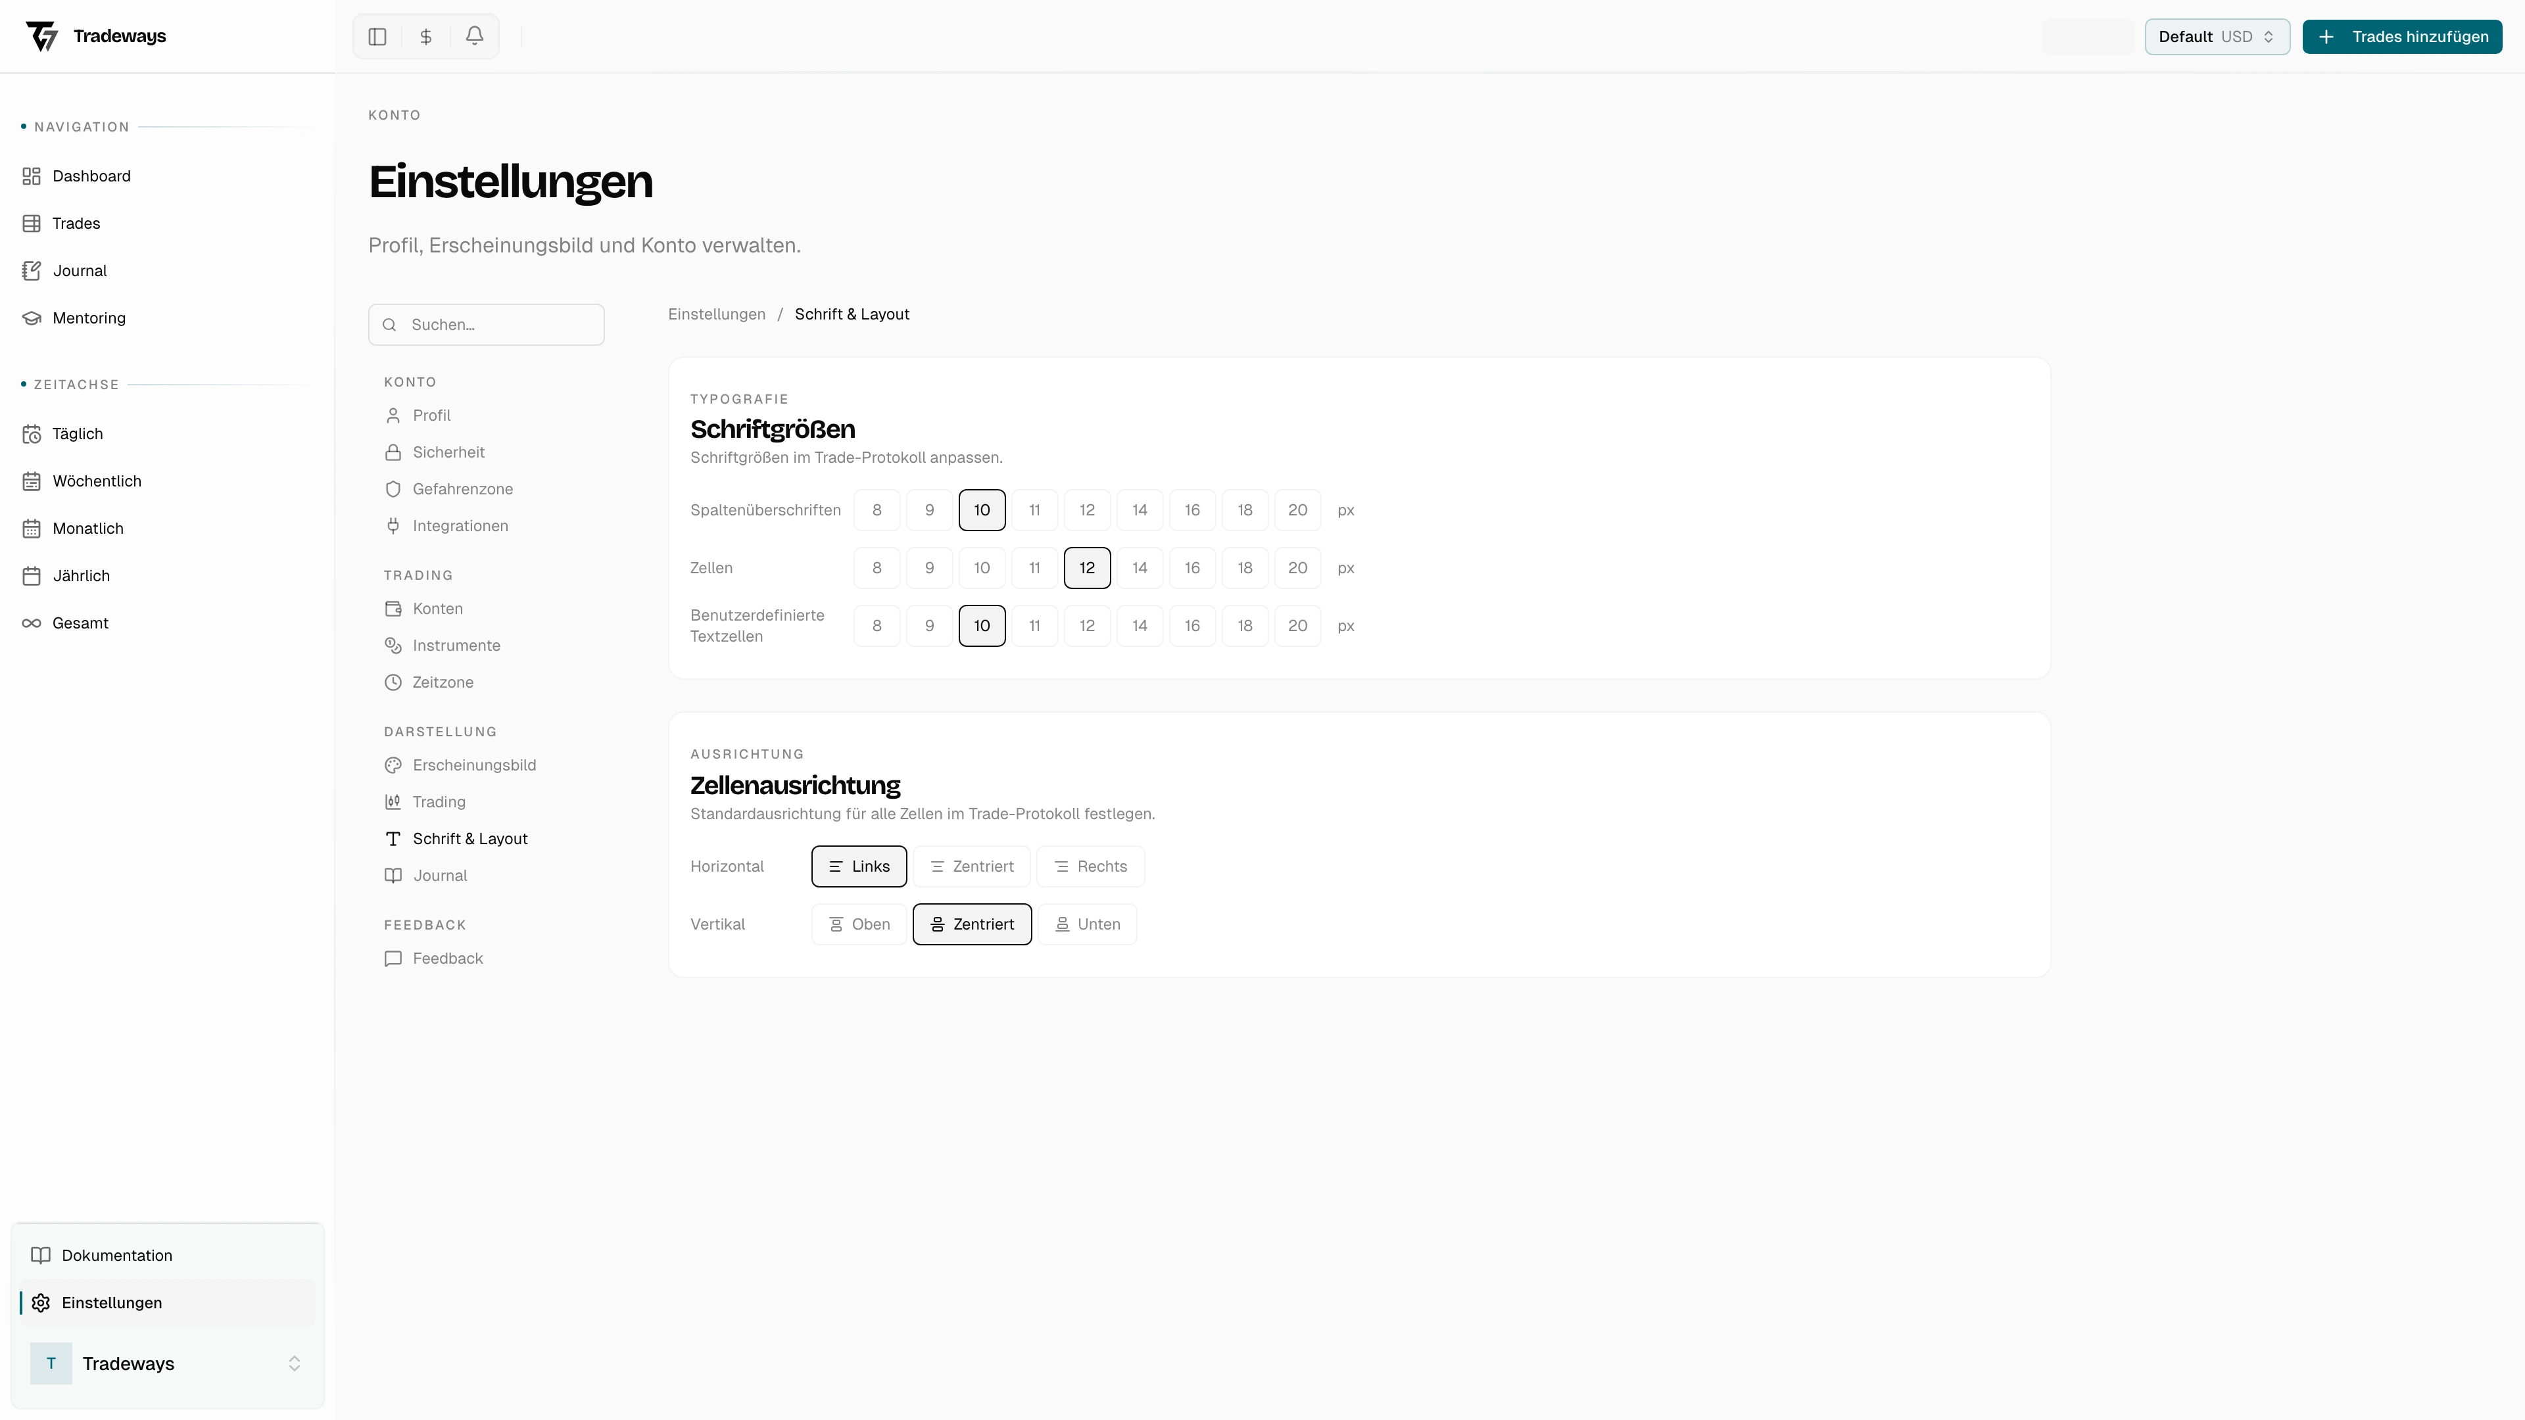
Task: Open the Default USD currency dropdown
Action: 2217,36
